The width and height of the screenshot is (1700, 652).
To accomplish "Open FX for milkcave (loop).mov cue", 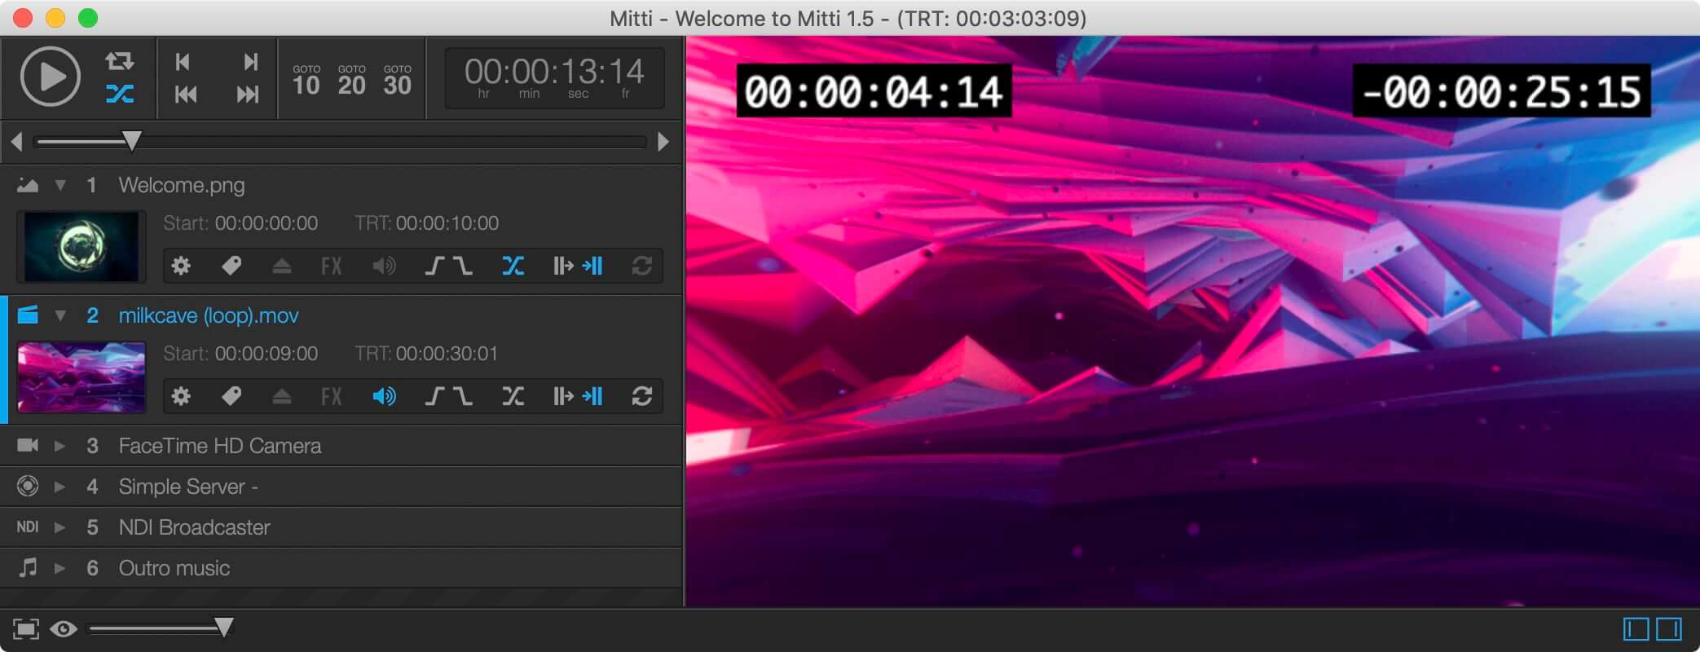I will pos(331,396).
